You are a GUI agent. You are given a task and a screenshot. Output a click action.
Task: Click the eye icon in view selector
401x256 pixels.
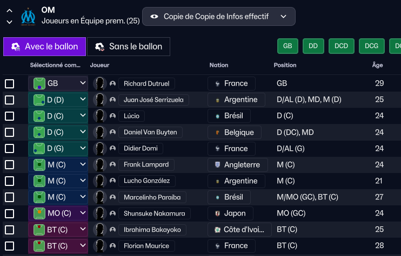[154, 17]
